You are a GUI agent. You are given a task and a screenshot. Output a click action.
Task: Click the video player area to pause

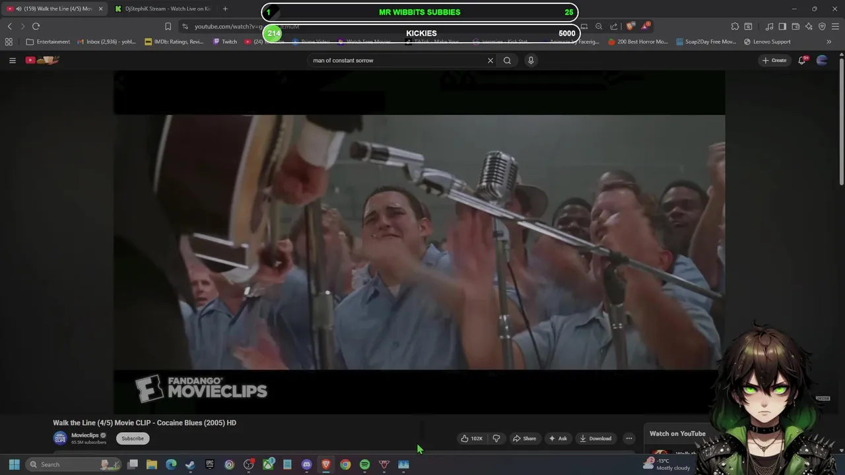[x=419, y=242]
